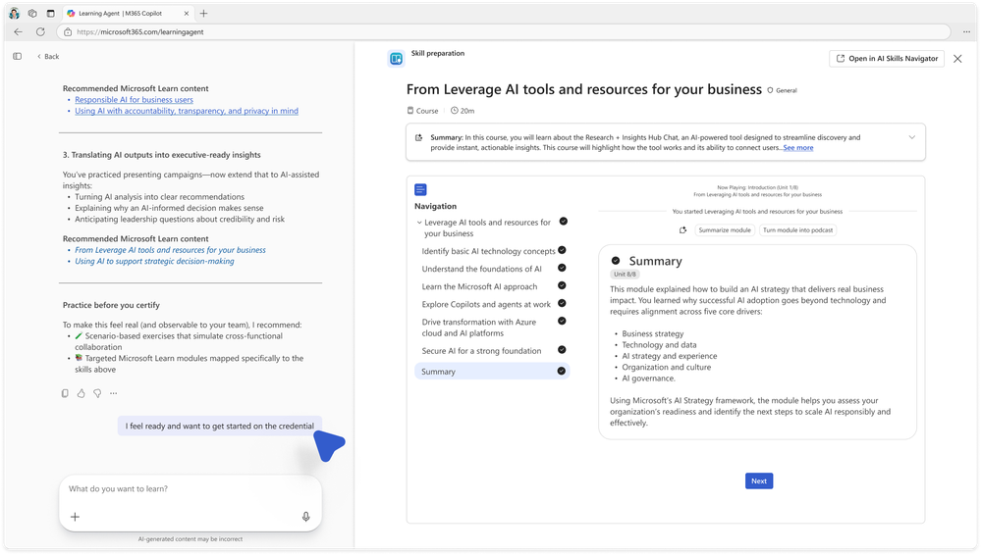The height and width of the screenshot is (555, 981).
Task: Add attachment with plus icon
Action: [x=75, y=517]
